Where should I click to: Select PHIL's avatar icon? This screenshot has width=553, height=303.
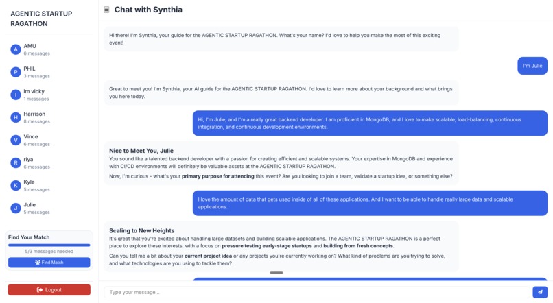16,72
